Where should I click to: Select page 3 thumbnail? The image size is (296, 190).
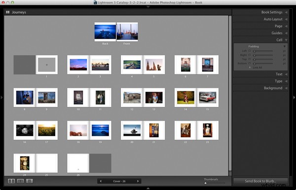point(101,65)
